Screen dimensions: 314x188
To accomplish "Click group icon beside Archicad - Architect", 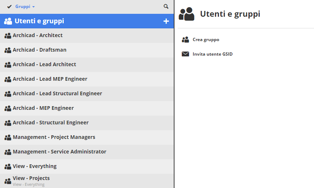I will (8, 36).
